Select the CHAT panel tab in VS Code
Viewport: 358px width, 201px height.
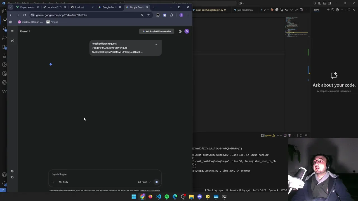coord(317,10)
